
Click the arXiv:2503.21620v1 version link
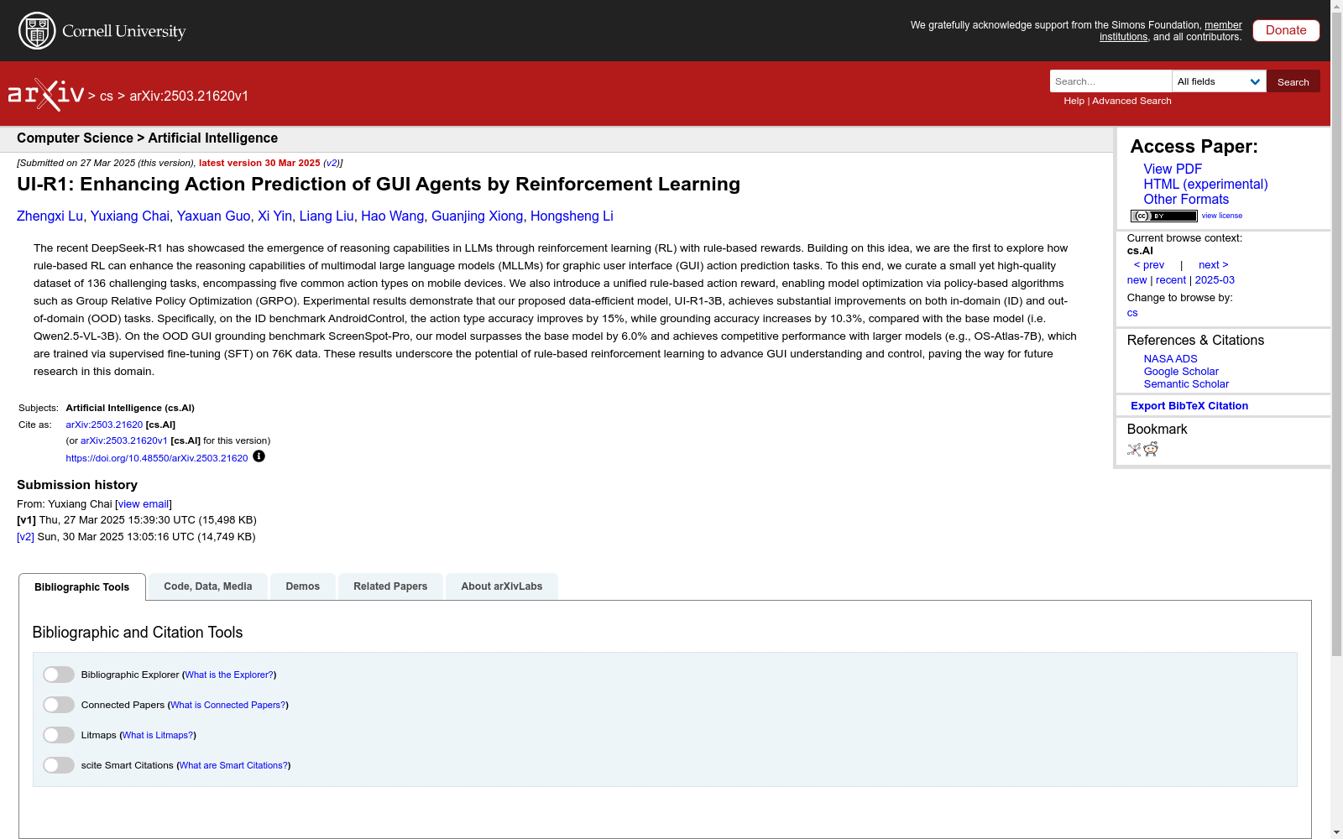pos(124,440)
